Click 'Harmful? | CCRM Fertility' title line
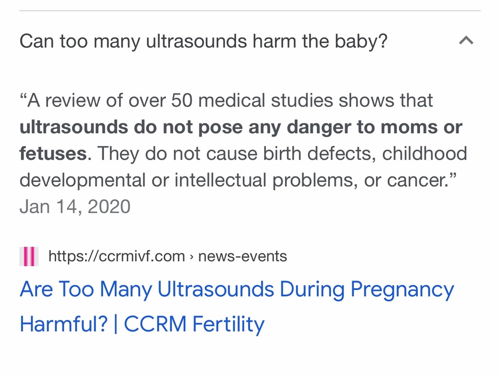Viewport: 500px width, 376px height. coord(142,324)
